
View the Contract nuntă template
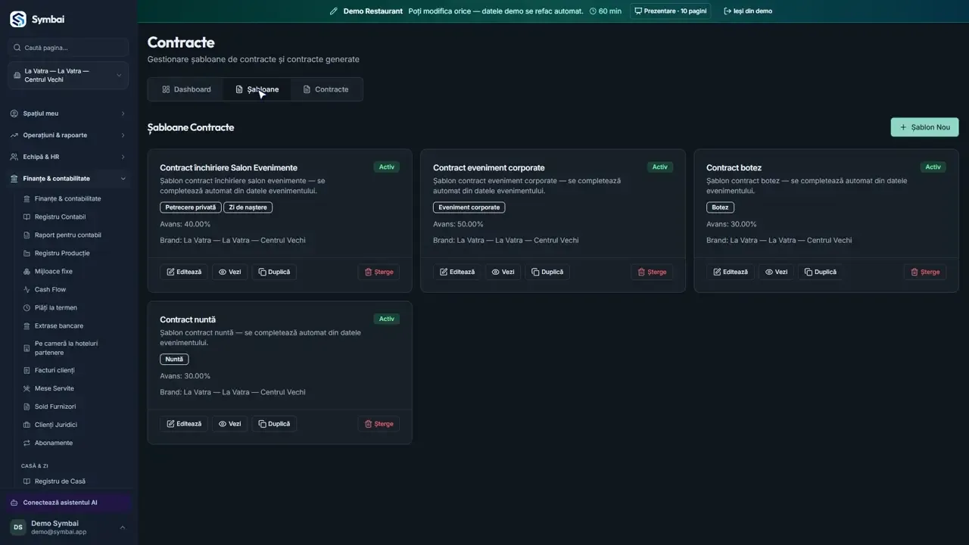(229, 424)
